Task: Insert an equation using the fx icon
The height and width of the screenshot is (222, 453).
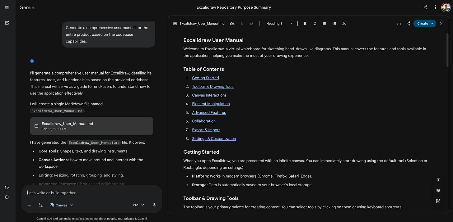Action: (x=344, y=23)
